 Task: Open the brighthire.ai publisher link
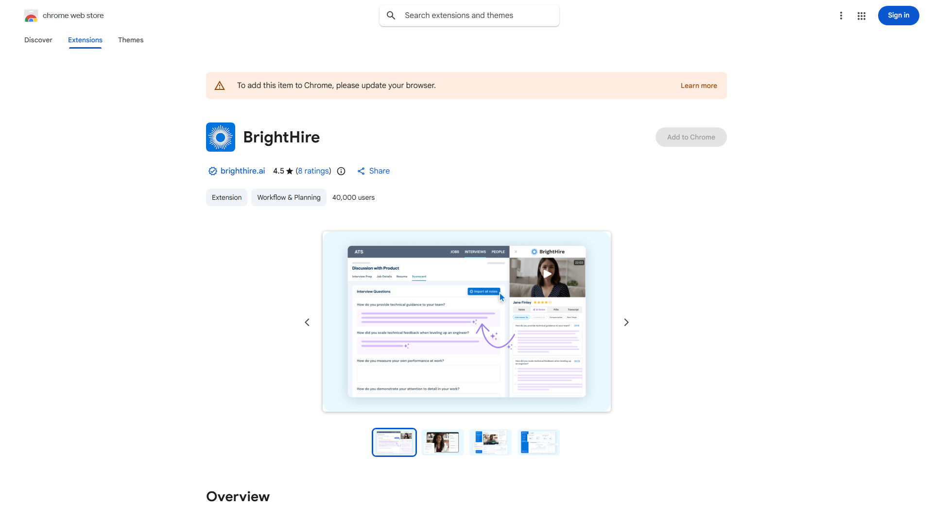pyautogui.click(x=242, y=171)
